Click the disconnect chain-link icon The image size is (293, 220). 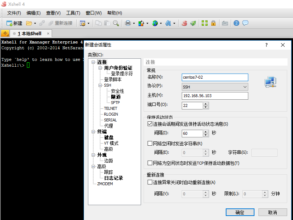click(x=42, y=23)
